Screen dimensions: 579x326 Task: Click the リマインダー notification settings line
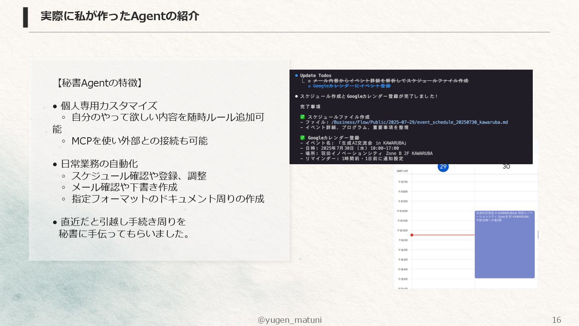point(353,159)
